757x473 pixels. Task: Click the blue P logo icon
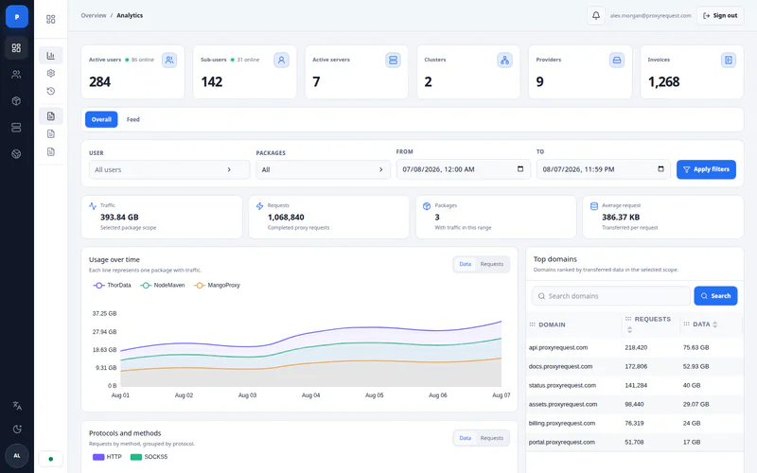tap(17, 17)
